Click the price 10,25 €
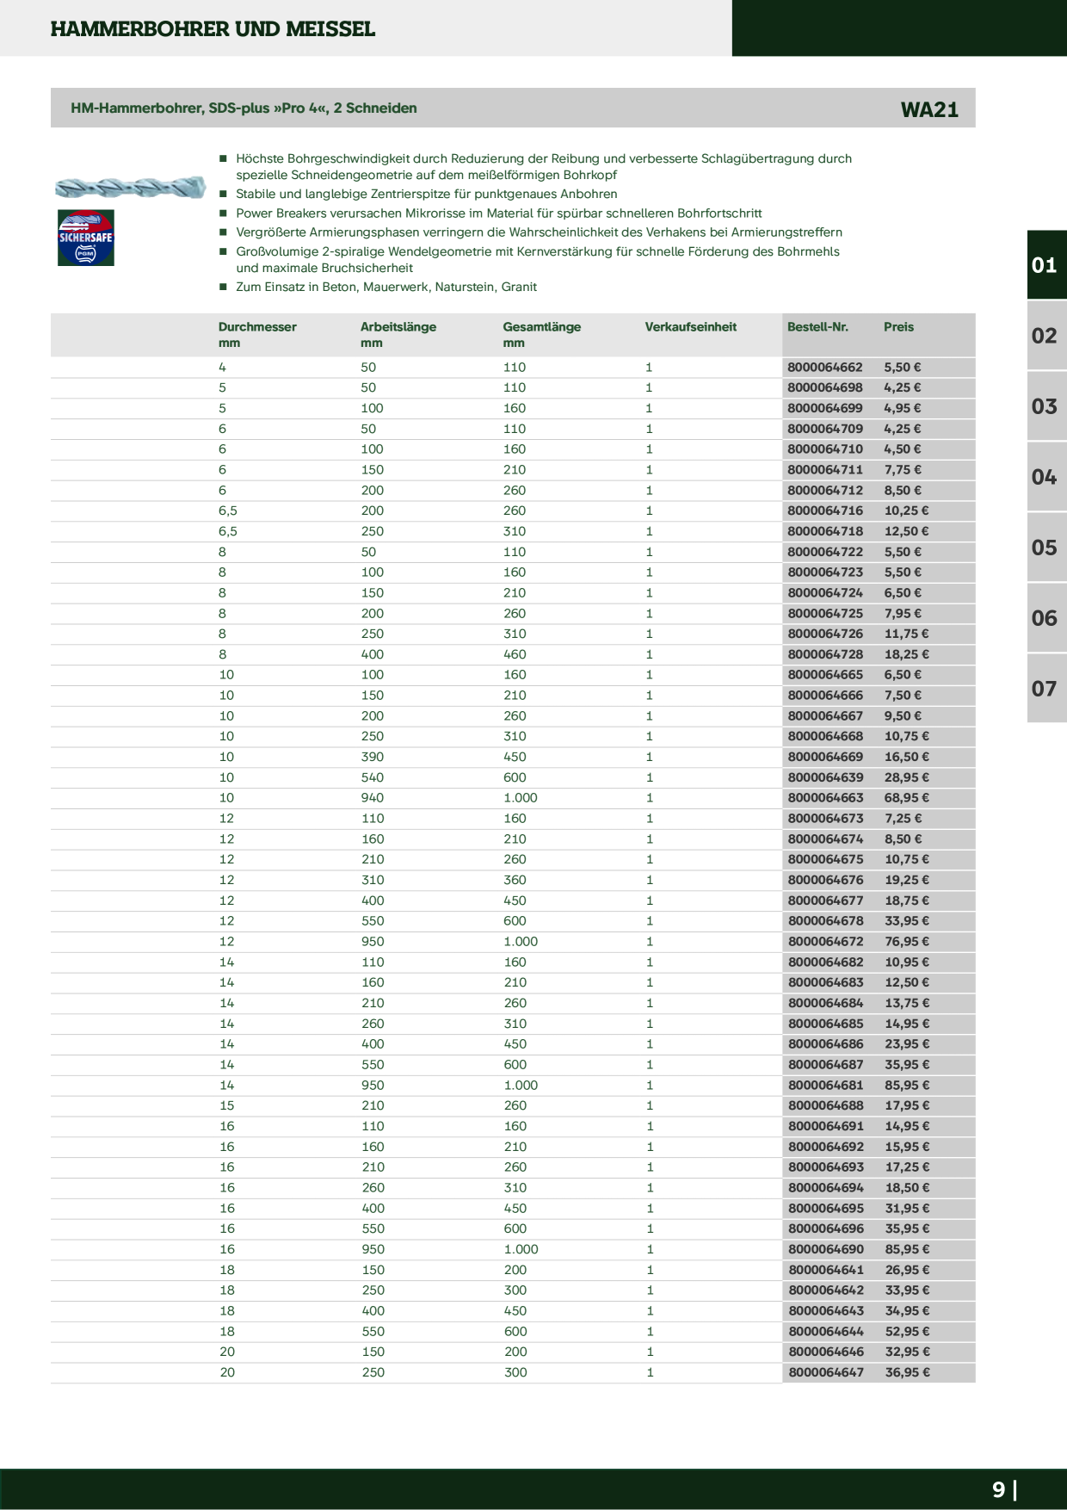The image size is (1067, 1510). (907, 511)
